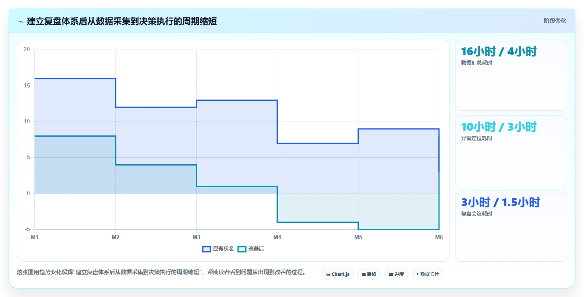This screenshot has height=297, width=584.
Task: Click the Chart.js tag
Action: pos(338,274)
